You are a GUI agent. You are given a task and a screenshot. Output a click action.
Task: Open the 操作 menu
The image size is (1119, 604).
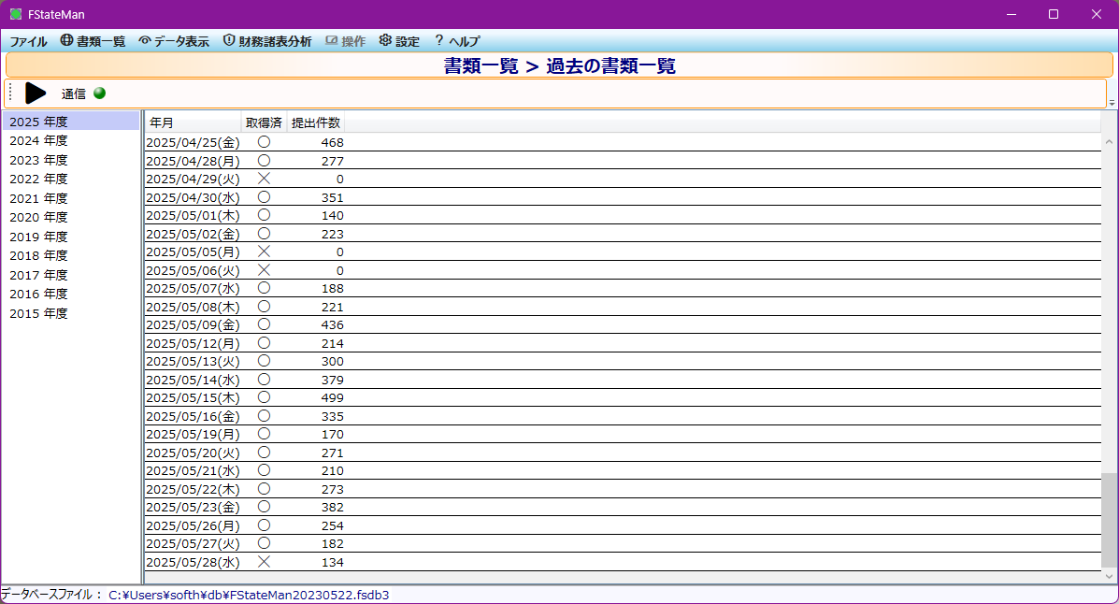(x=345, y=41)
